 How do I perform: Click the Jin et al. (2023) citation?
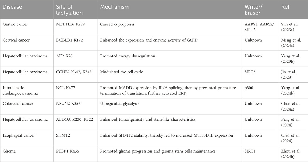288,75
